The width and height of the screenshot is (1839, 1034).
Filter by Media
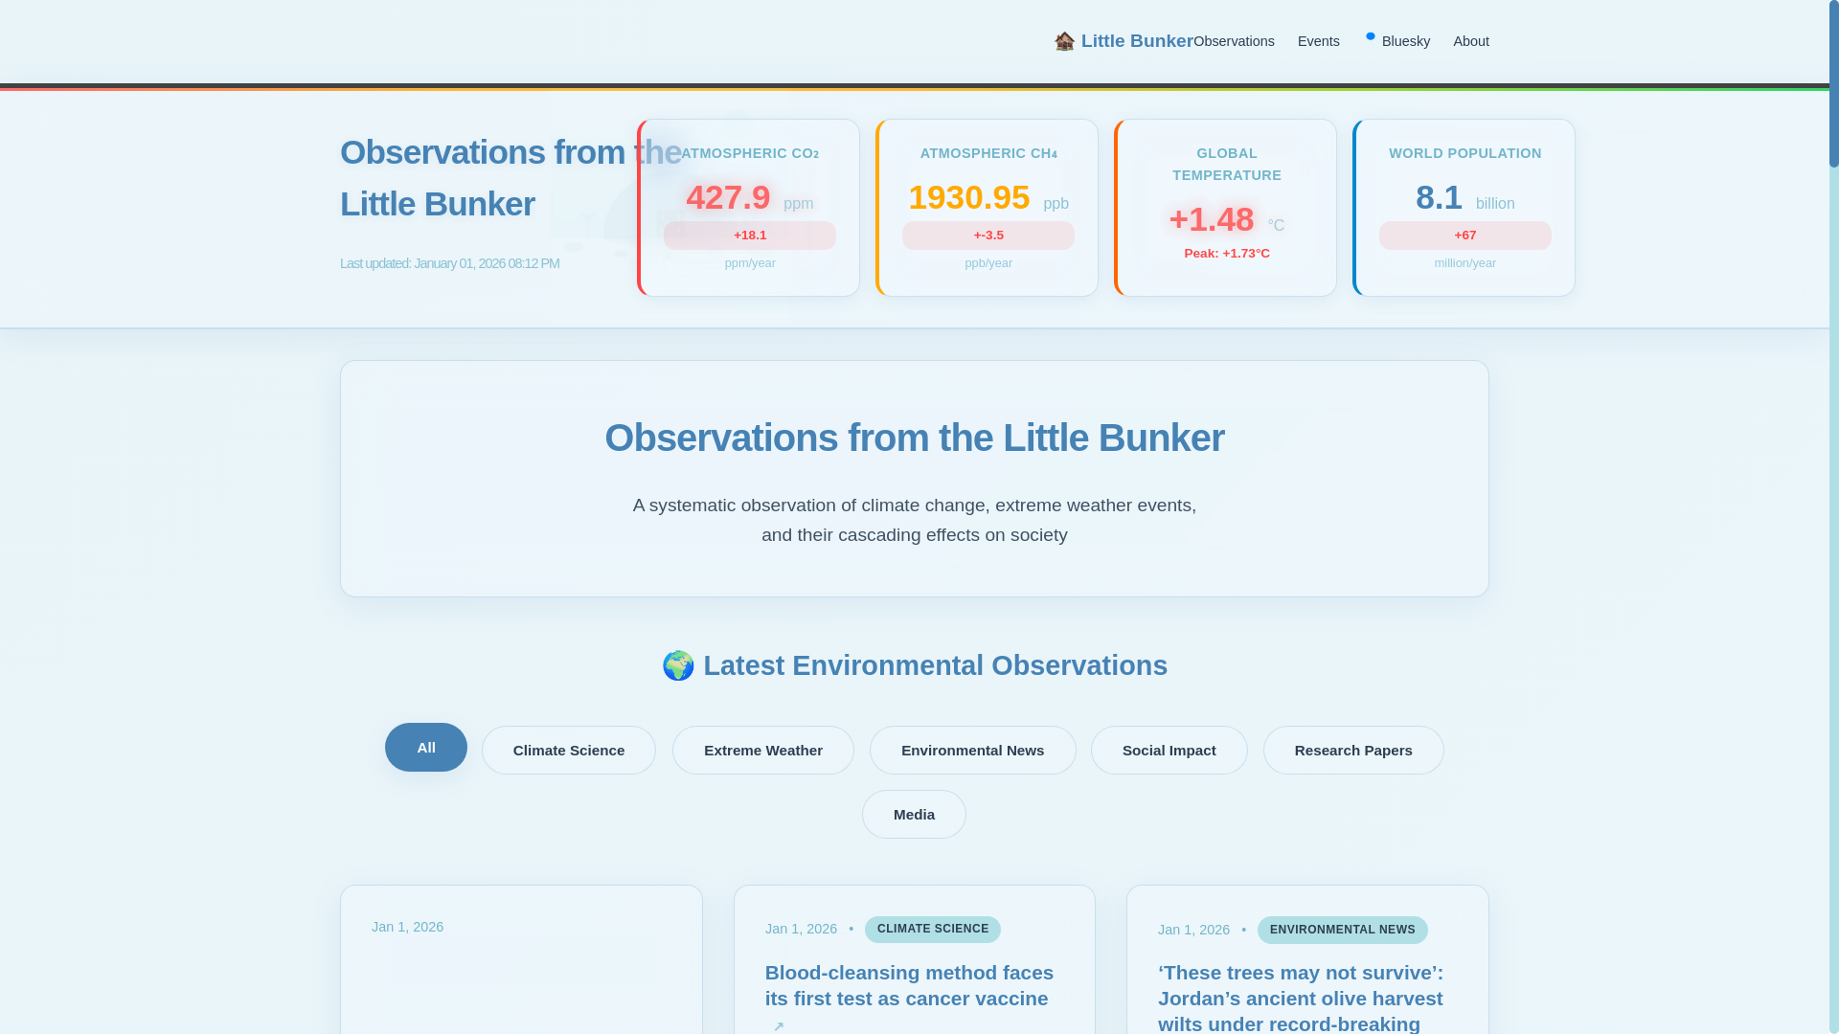914,814
